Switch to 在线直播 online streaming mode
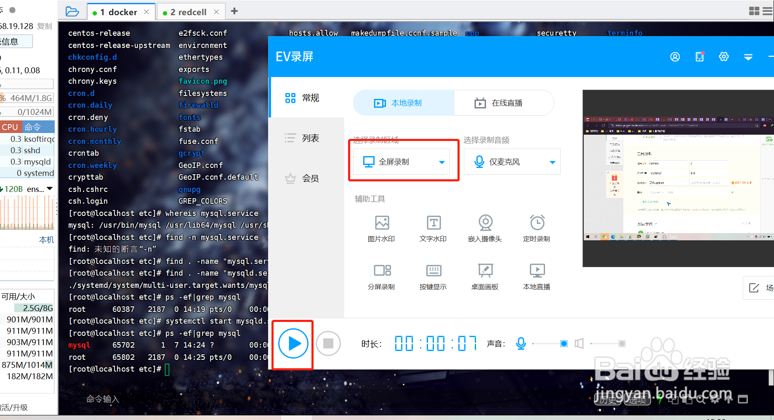 click(x=504, y=103)
